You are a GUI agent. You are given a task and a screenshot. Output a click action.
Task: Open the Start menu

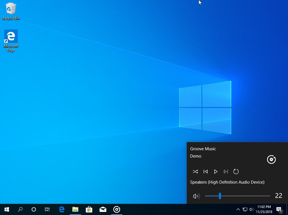click(x=6, y=209)
